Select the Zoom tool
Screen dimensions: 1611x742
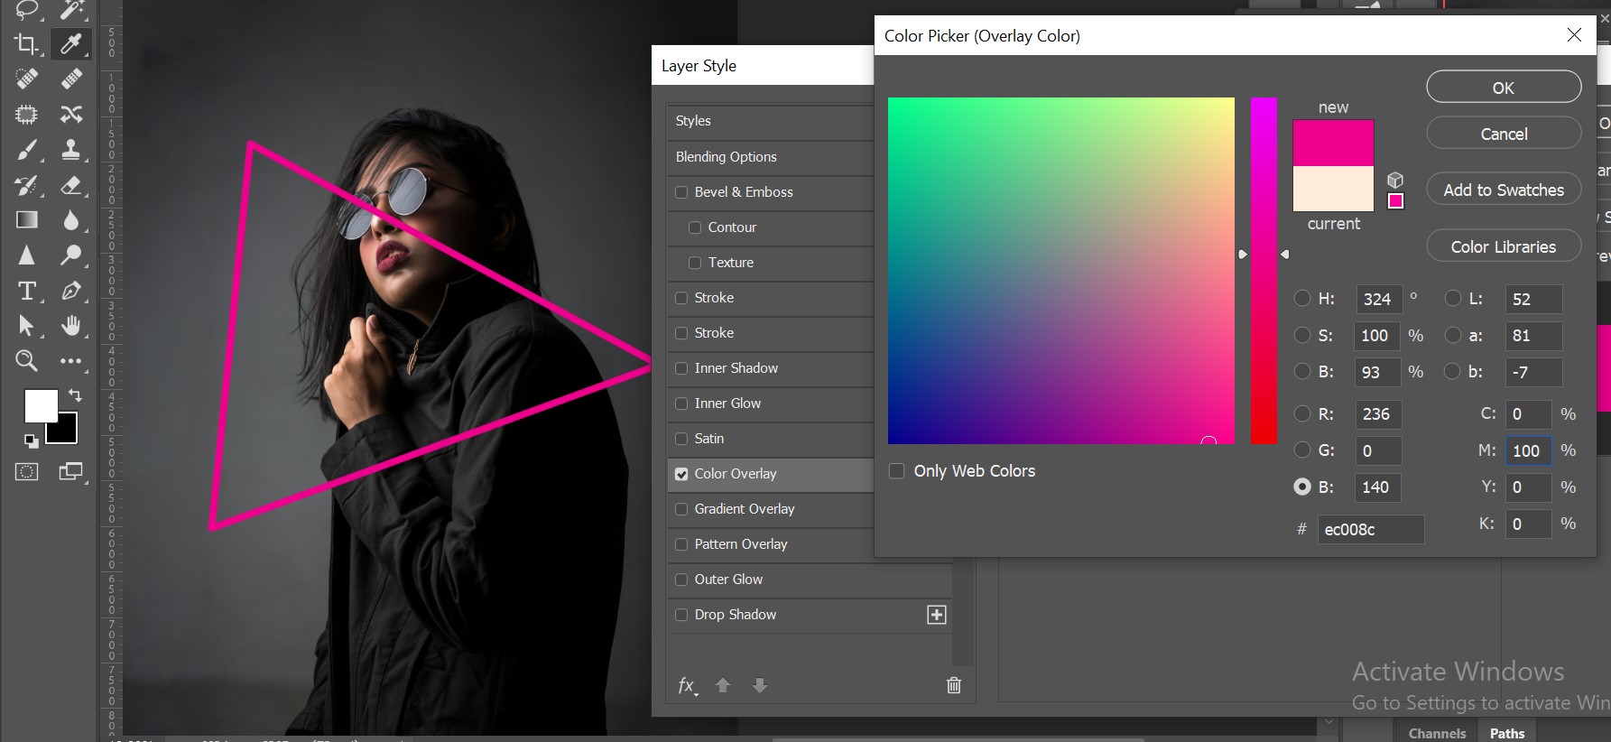[27, 361]
